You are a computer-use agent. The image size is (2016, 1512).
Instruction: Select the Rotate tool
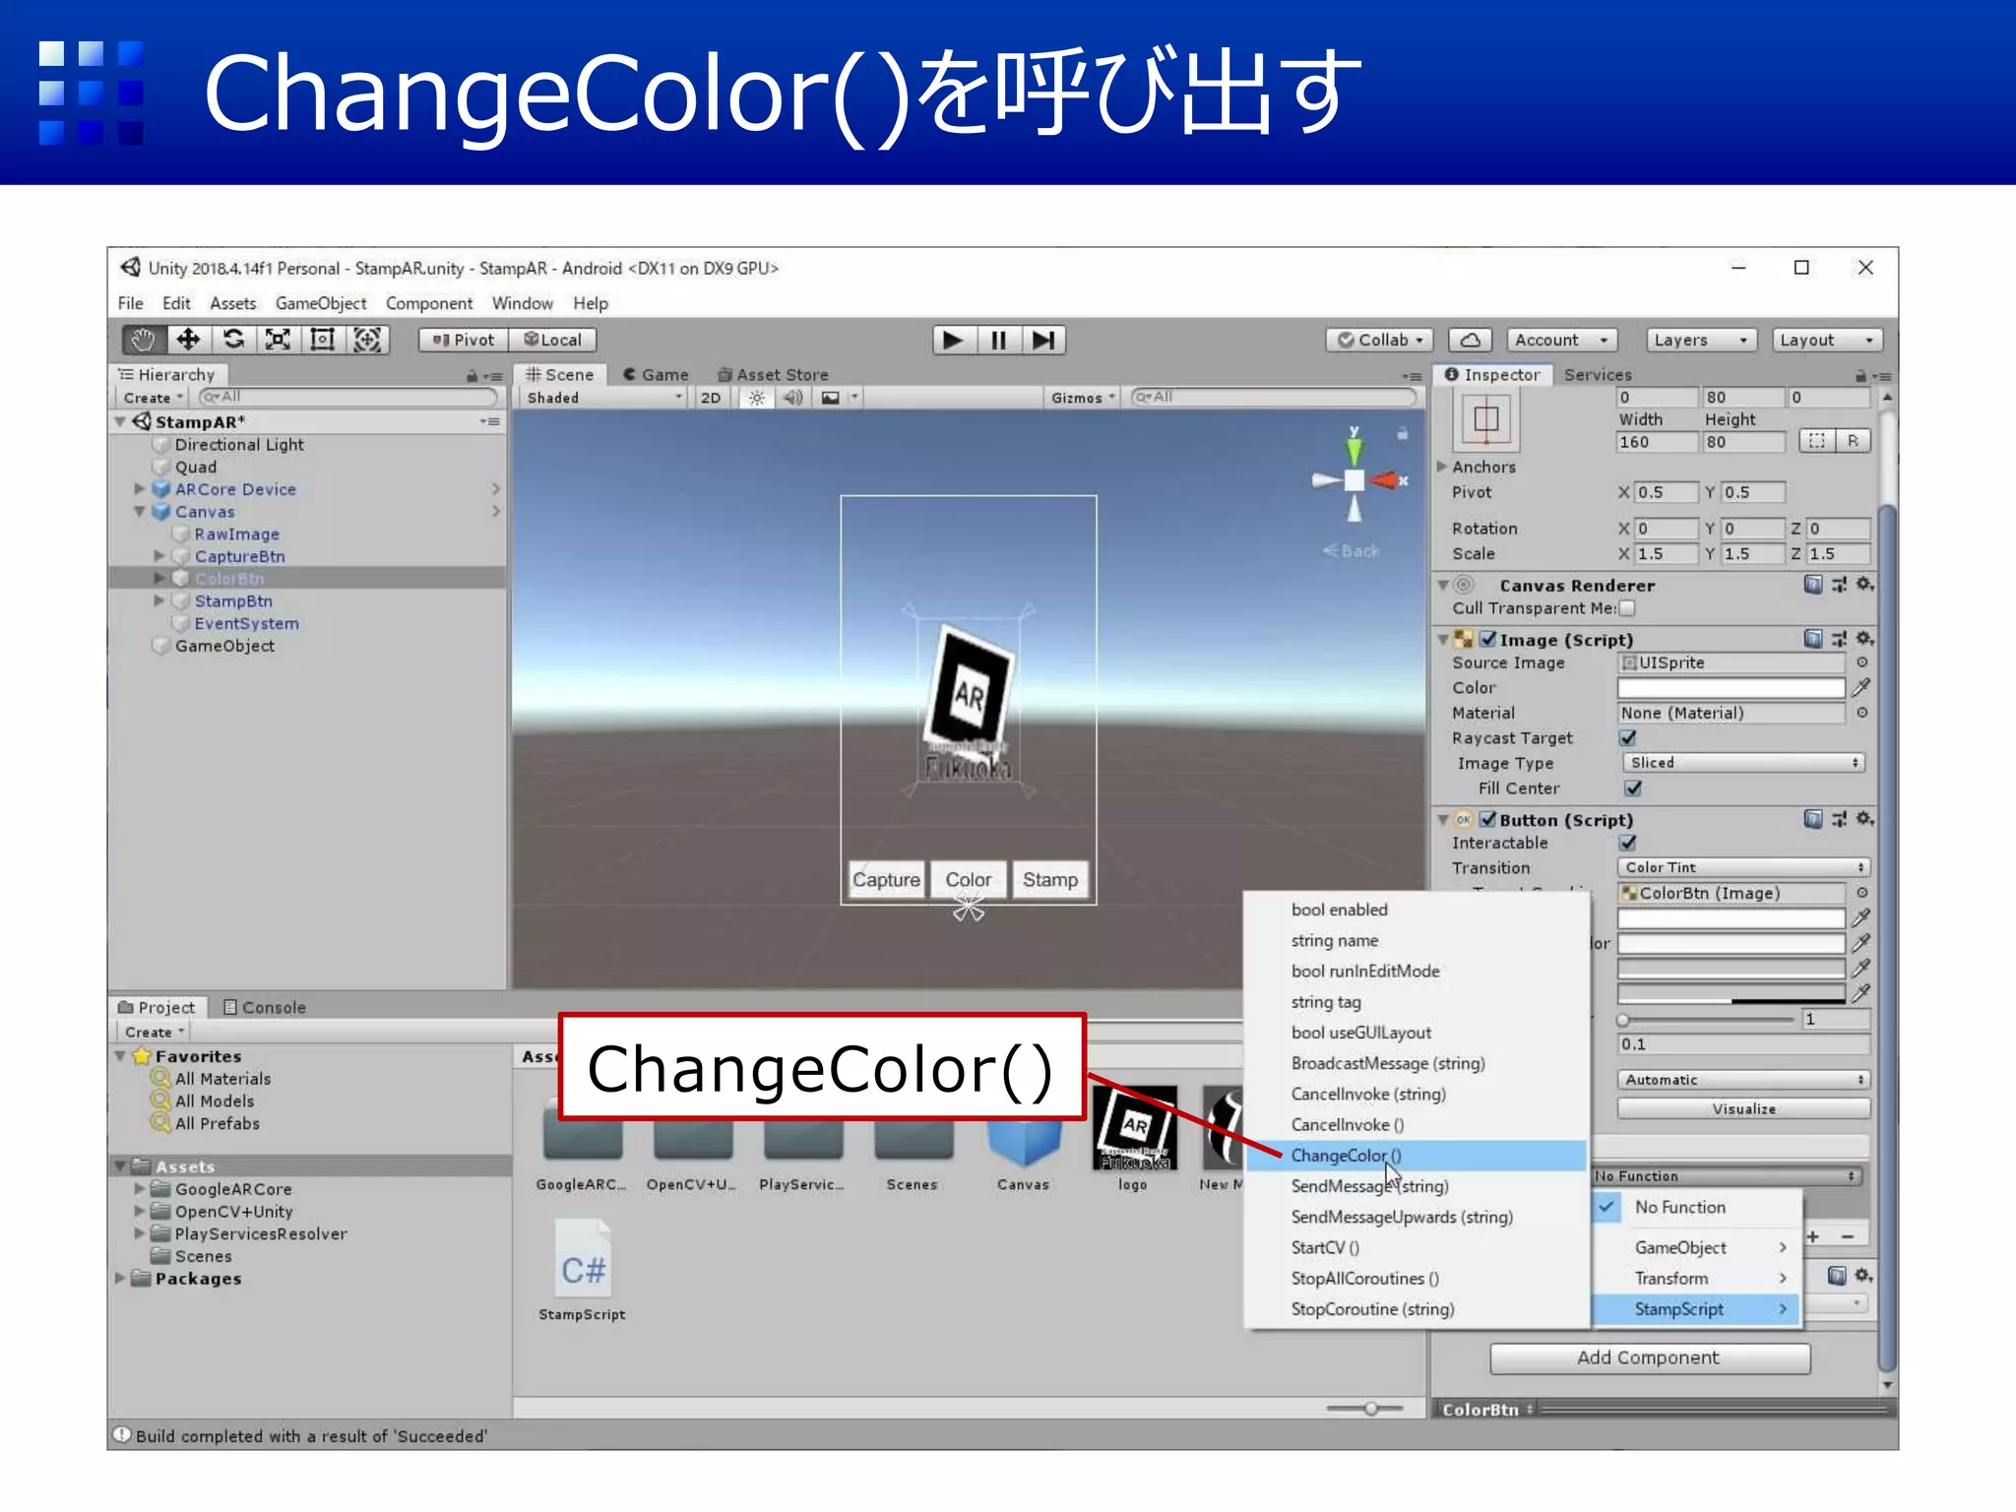pos(233,340)
